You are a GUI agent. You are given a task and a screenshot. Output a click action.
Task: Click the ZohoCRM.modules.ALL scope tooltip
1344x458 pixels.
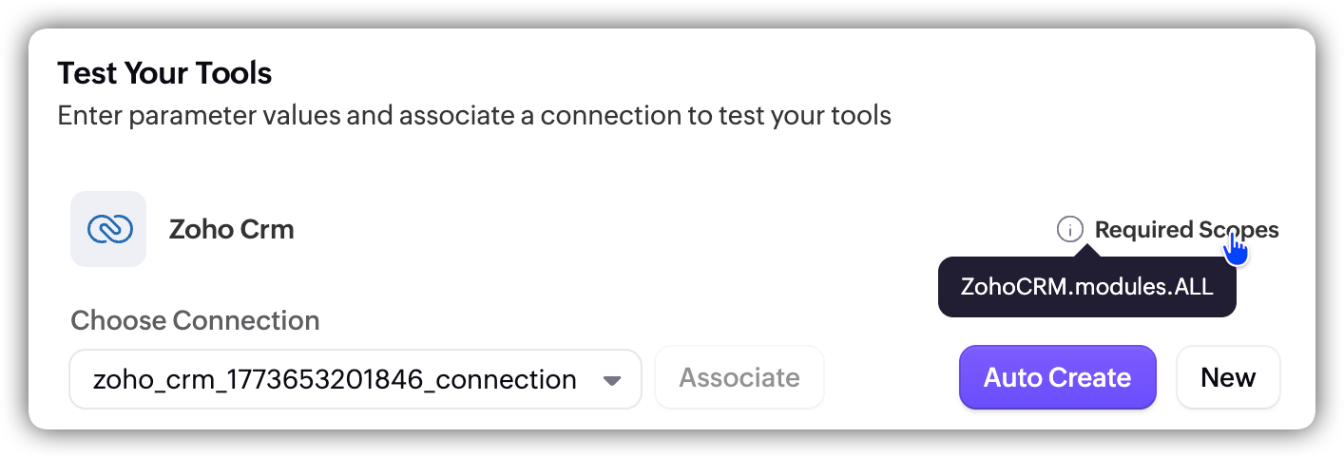(1086, 286)
